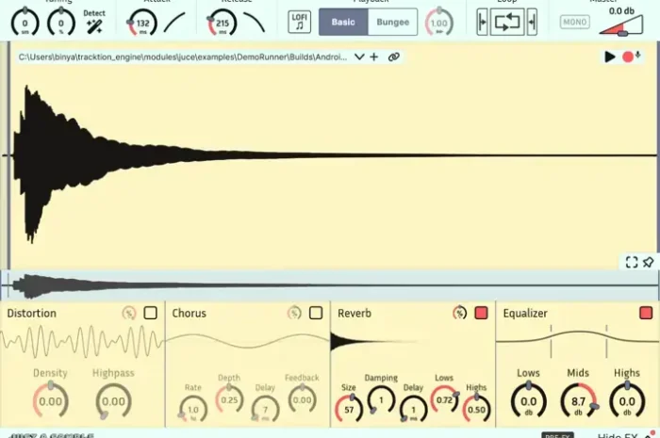Screen dimensions: 660x438
Task: Enable the Chorus effect checkbox
Action: 316,313
